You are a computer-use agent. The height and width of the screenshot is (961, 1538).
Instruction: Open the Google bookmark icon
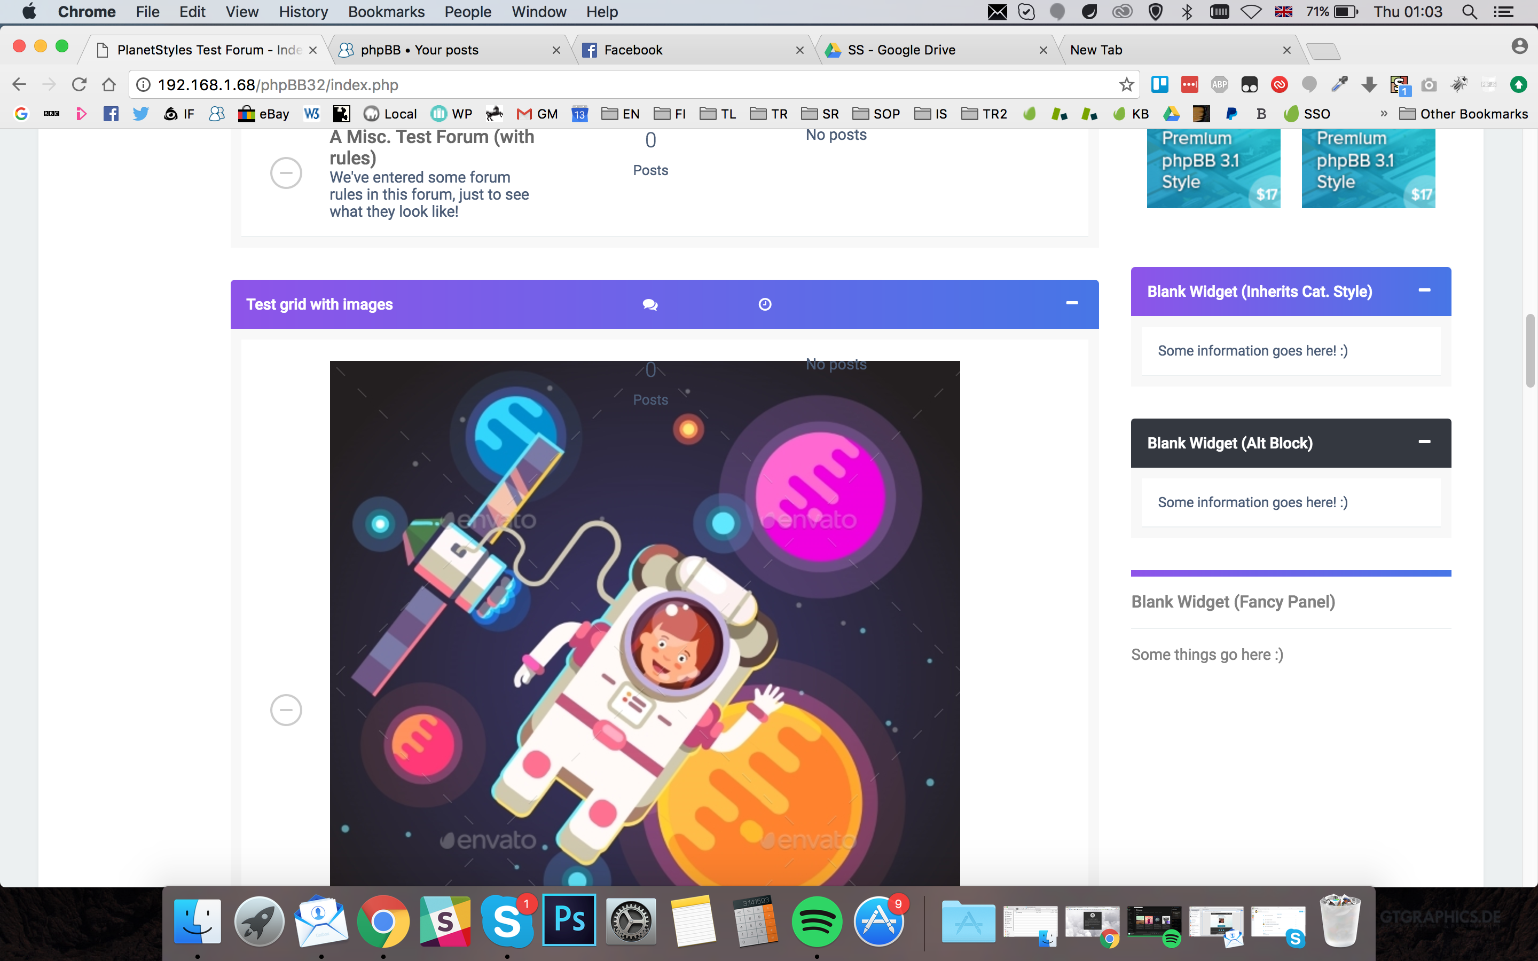point(21,114)
